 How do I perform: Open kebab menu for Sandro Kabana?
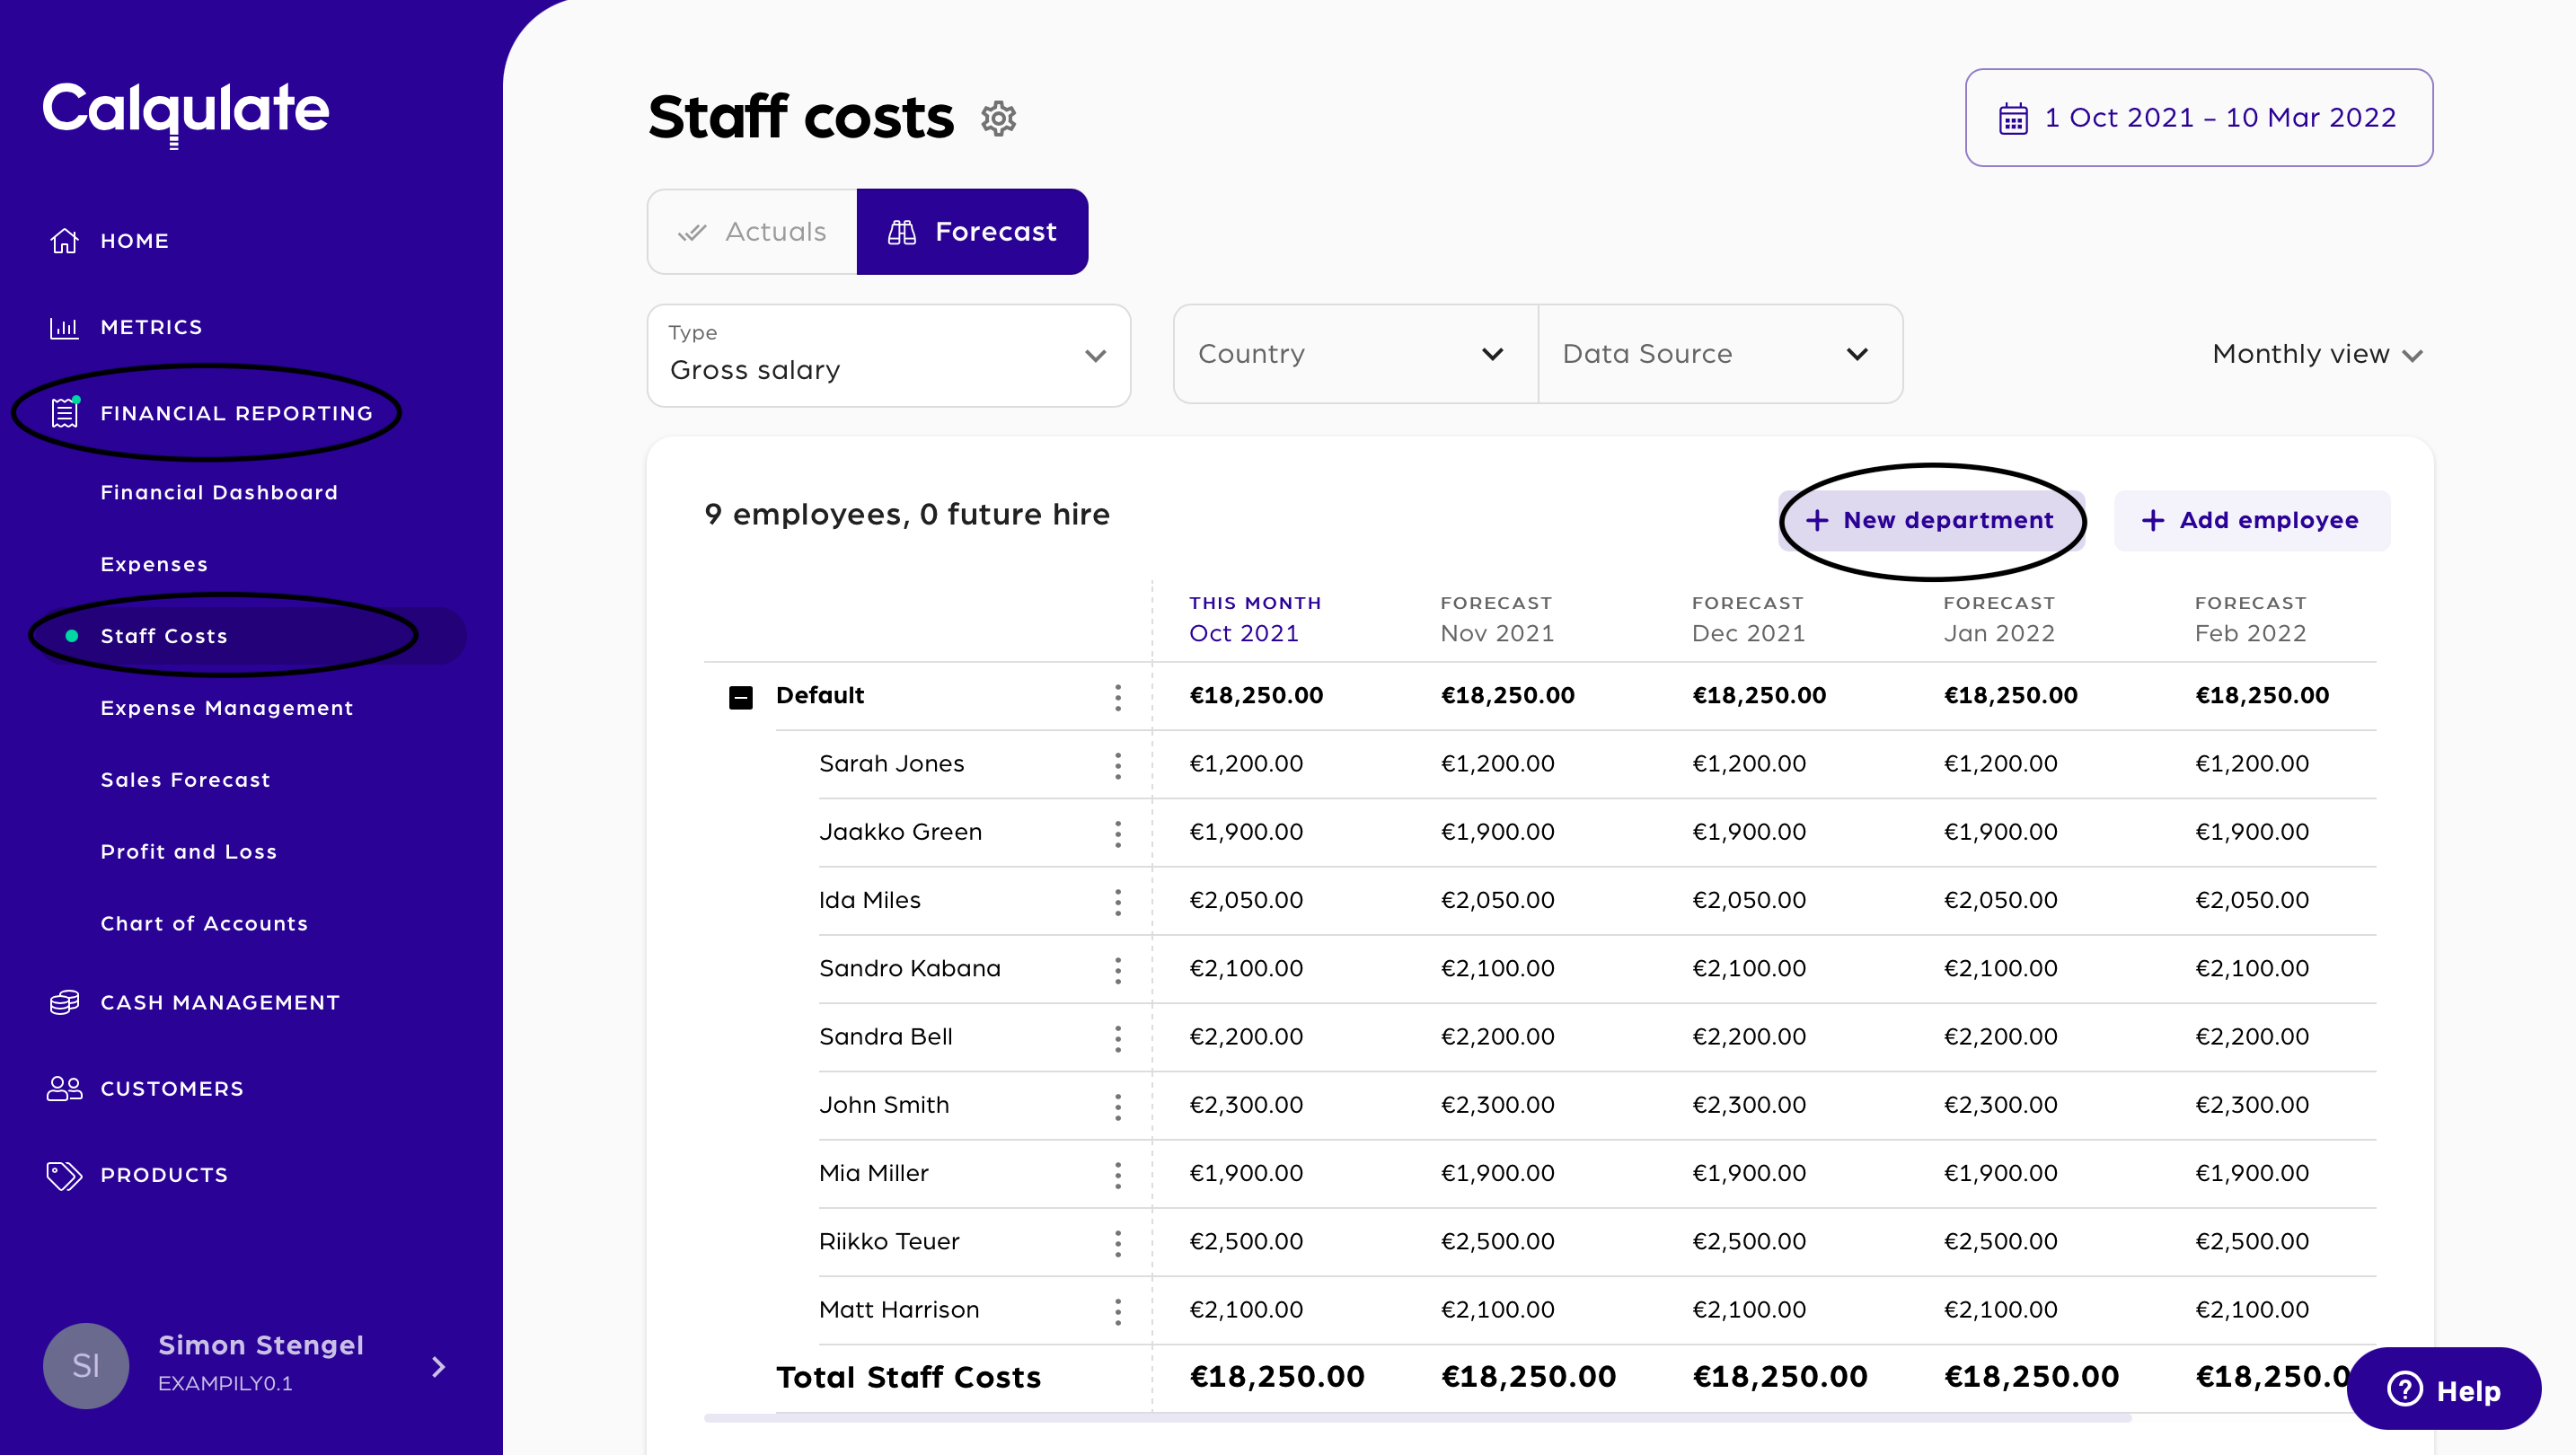tap(1118, 969)
